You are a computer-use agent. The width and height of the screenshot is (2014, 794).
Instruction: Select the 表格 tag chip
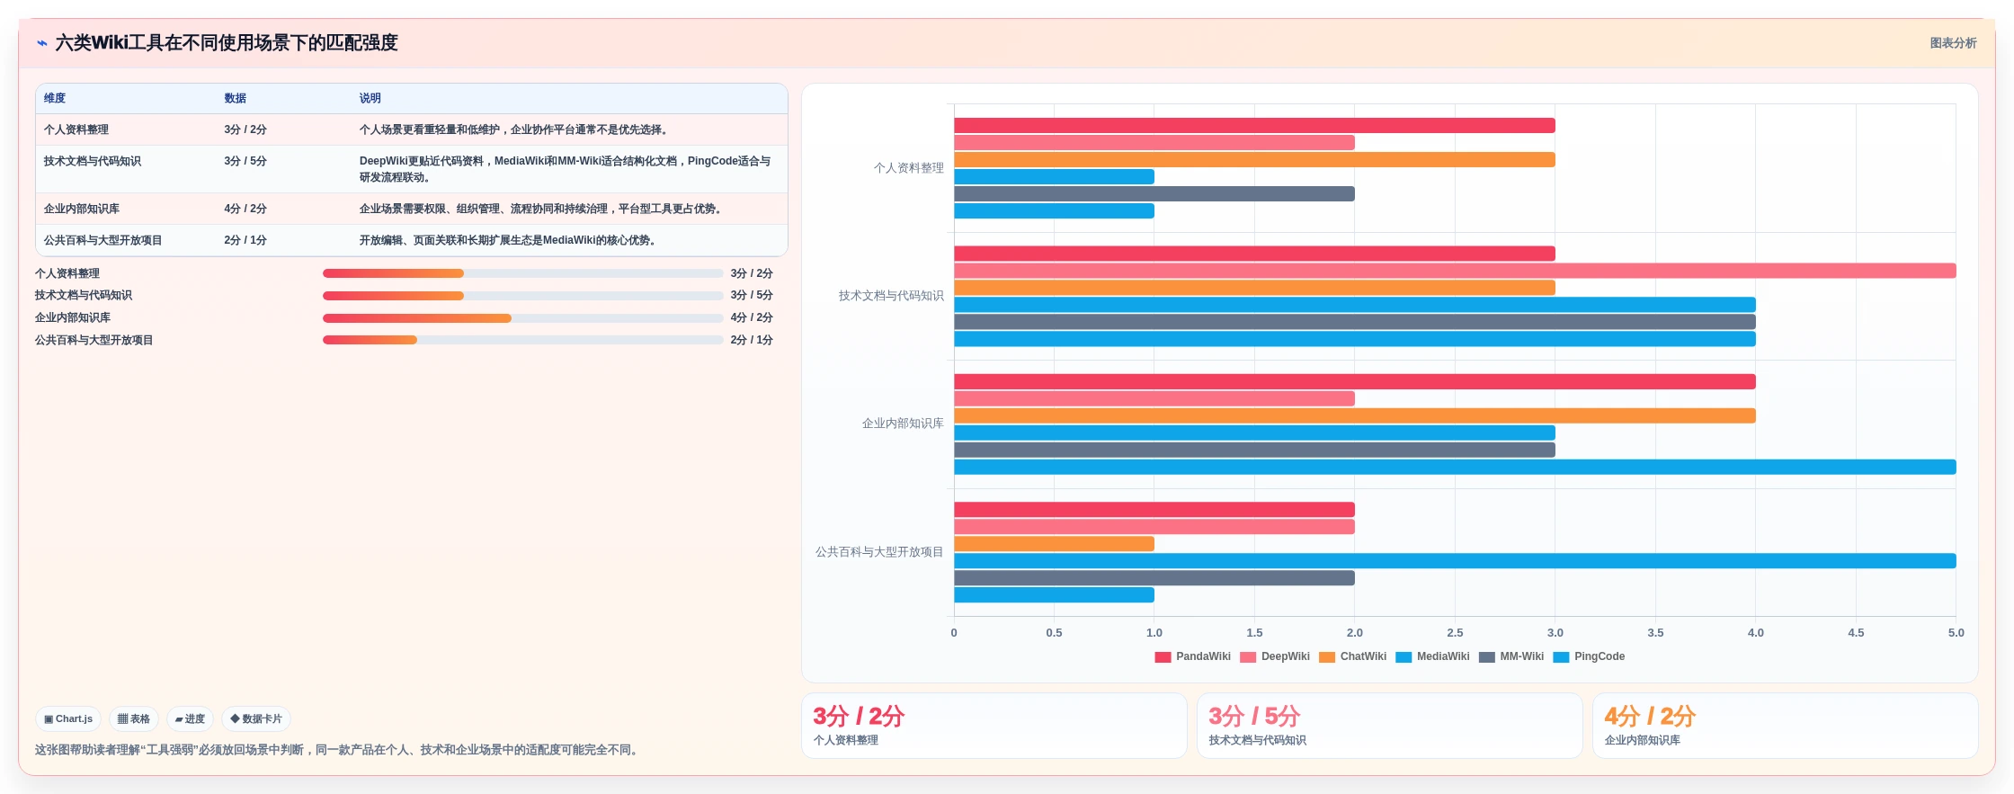(134, 719)
